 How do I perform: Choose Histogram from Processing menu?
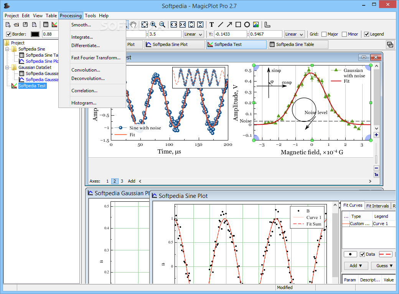[x=84, y=103]
